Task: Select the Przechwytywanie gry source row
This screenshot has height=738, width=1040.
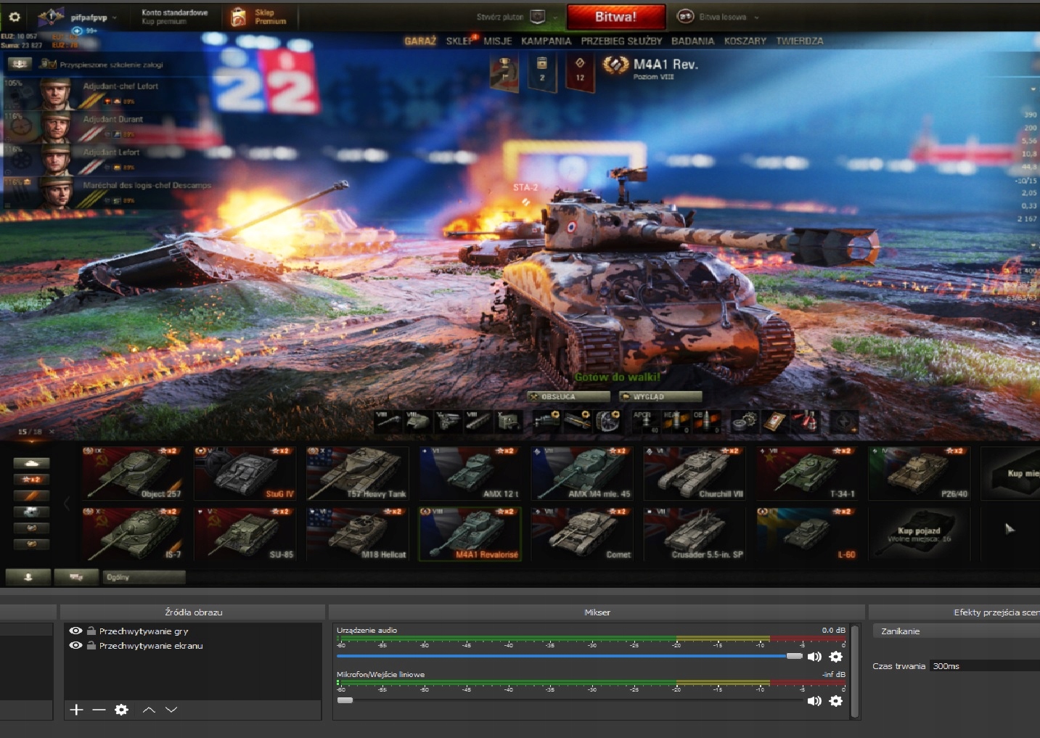Action: 192,631
